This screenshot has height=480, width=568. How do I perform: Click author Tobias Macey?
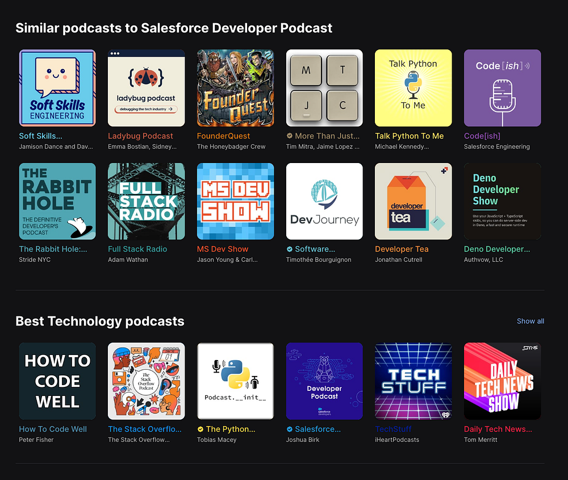[216, 440]
